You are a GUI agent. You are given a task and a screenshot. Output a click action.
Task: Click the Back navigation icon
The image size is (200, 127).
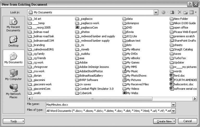(x=163, y=12)
